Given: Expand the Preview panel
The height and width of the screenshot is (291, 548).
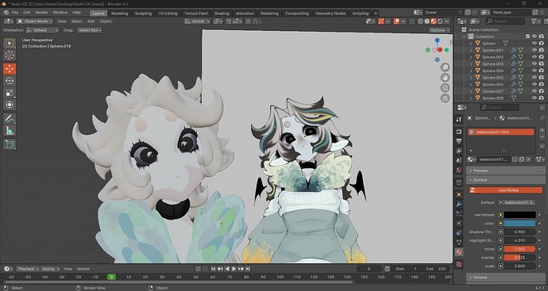Looking at the screenshot, I should (505, 170).
